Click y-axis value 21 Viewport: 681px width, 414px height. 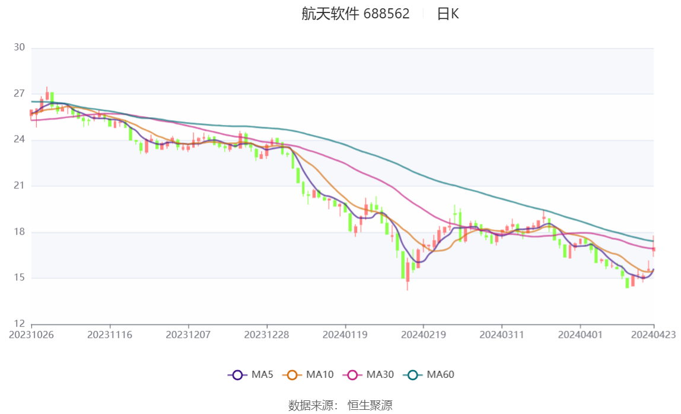coord(19,185)
